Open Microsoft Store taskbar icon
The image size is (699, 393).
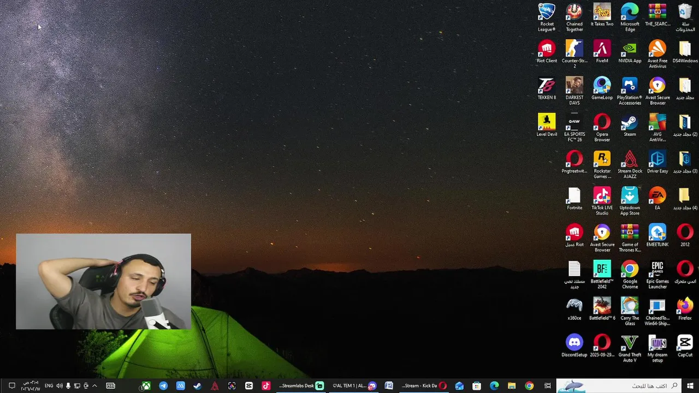click(477, 386)
